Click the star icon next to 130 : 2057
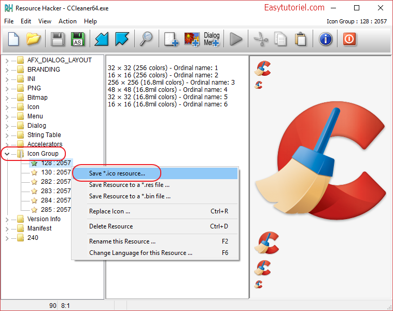393x311 pixels. click(x=34, y=172)
